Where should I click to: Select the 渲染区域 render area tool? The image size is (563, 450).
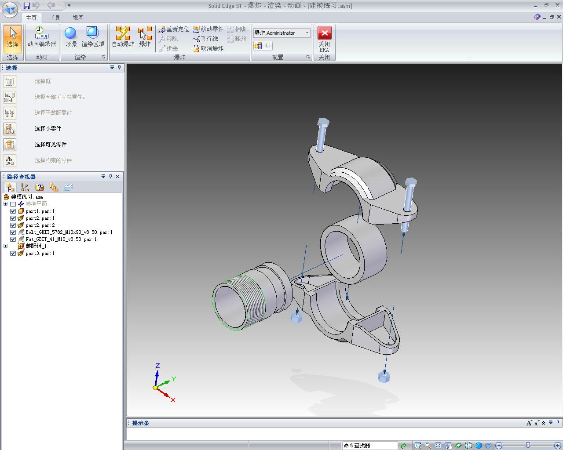click(93, 37)
